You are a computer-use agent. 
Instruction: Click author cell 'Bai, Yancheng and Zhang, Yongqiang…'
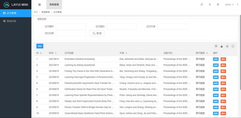(x=139, y=71)
